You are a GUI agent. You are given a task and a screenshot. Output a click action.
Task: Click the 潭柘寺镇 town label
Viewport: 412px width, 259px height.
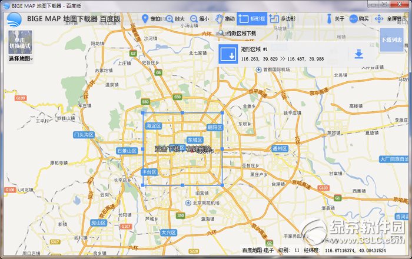59,163
